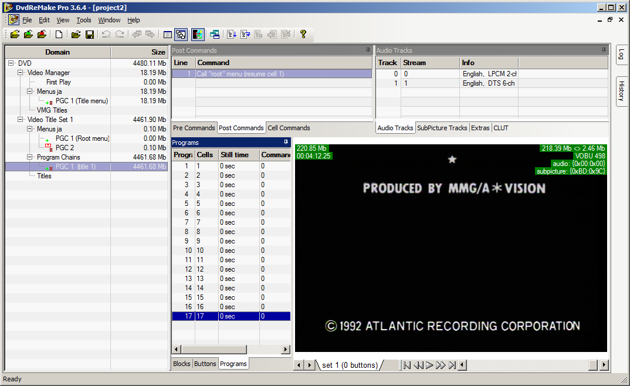Image resolution: width=630 pixels, height=386 pixels.
Task: Fast-forward the preview playback
Action: pos(441,365)
